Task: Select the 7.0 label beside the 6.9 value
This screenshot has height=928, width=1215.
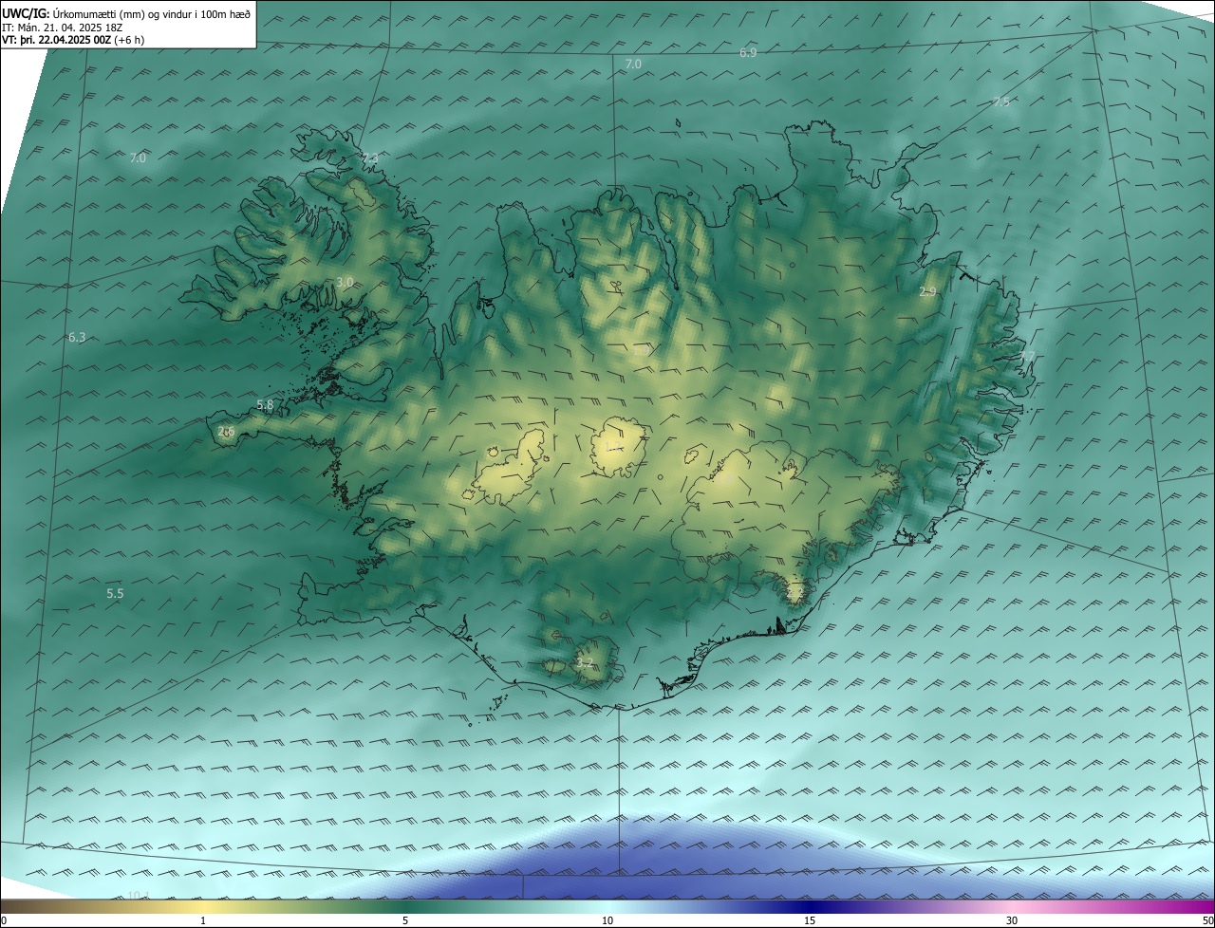Action: coord(634,64)
